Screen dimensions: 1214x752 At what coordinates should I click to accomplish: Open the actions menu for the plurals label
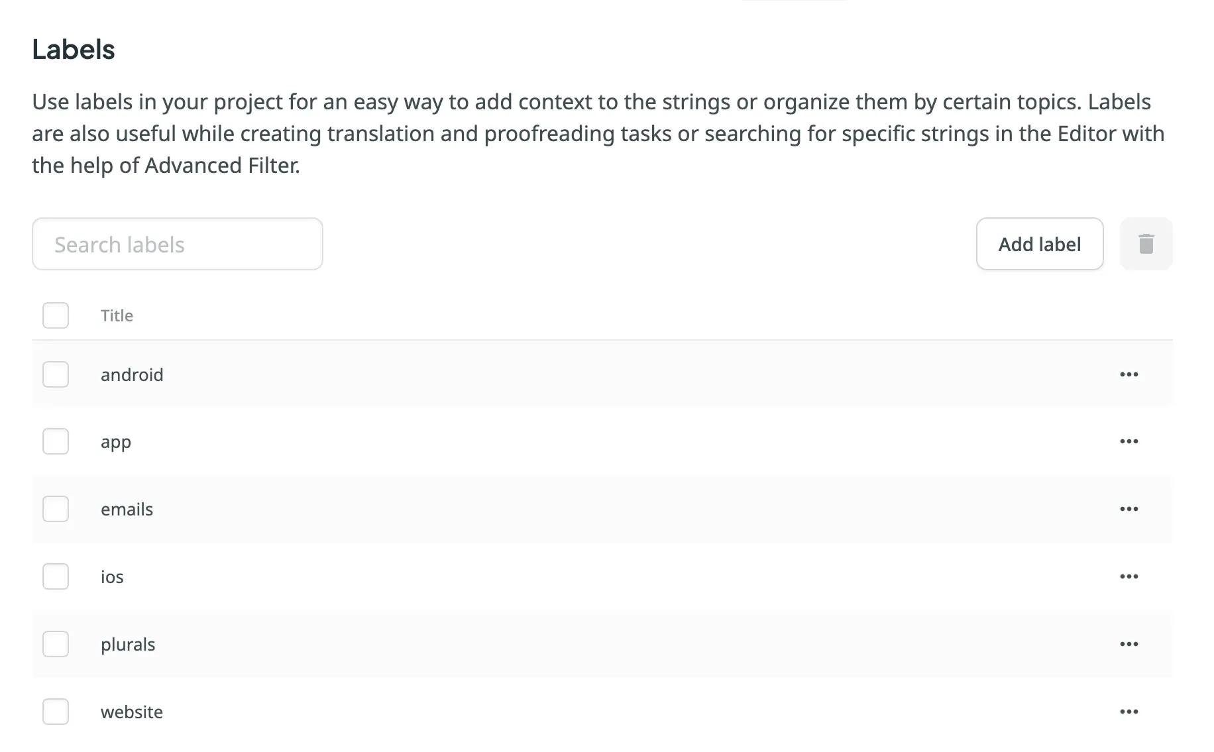1129,643
